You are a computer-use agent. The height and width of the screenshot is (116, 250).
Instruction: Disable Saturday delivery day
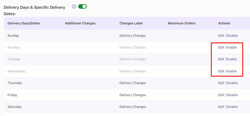pyautogui.click(x=232, y=107)
